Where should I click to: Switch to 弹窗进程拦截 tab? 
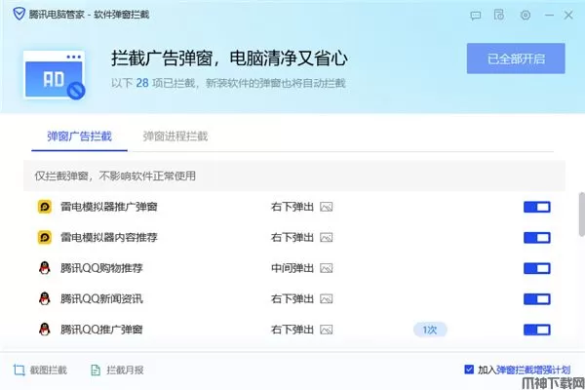175,136
